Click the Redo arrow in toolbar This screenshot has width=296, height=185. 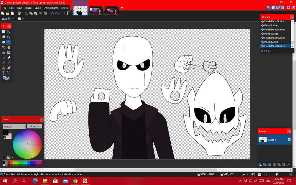point(57,13)
